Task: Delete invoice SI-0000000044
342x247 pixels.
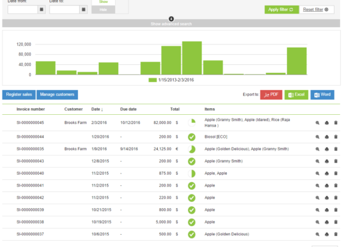Action: coord(336,137)
